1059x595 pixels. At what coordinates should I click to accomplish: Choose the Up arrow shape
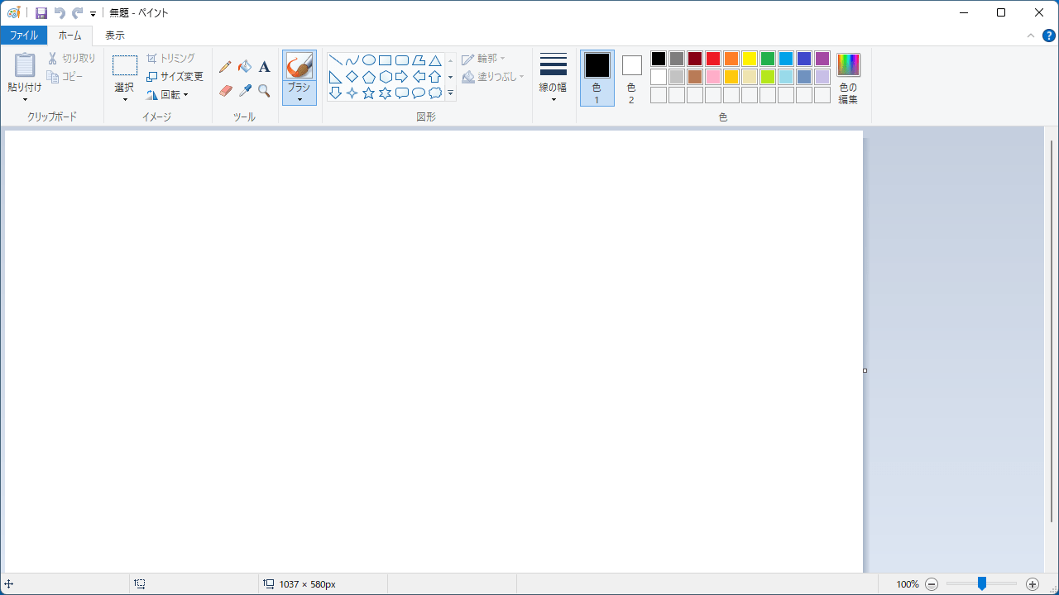(x=434, y=77)
